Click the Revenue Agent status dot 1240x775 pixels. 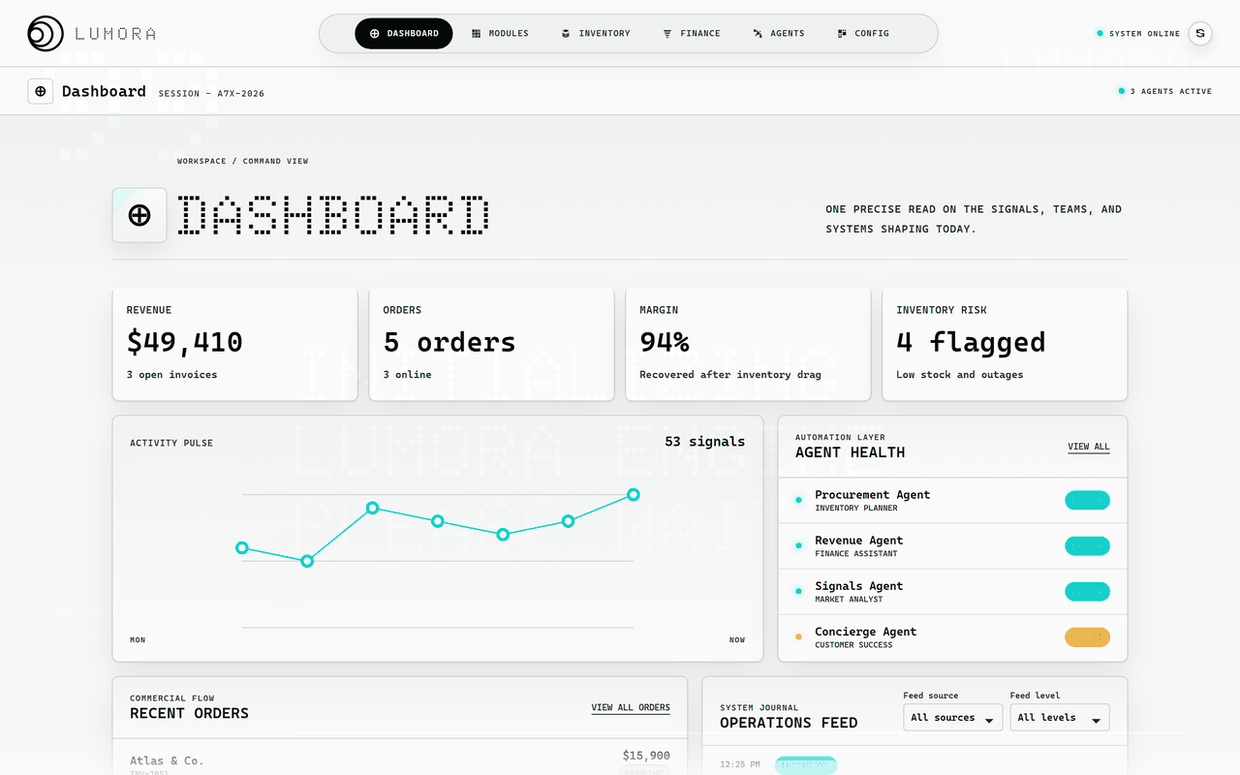tap(798, 545)
